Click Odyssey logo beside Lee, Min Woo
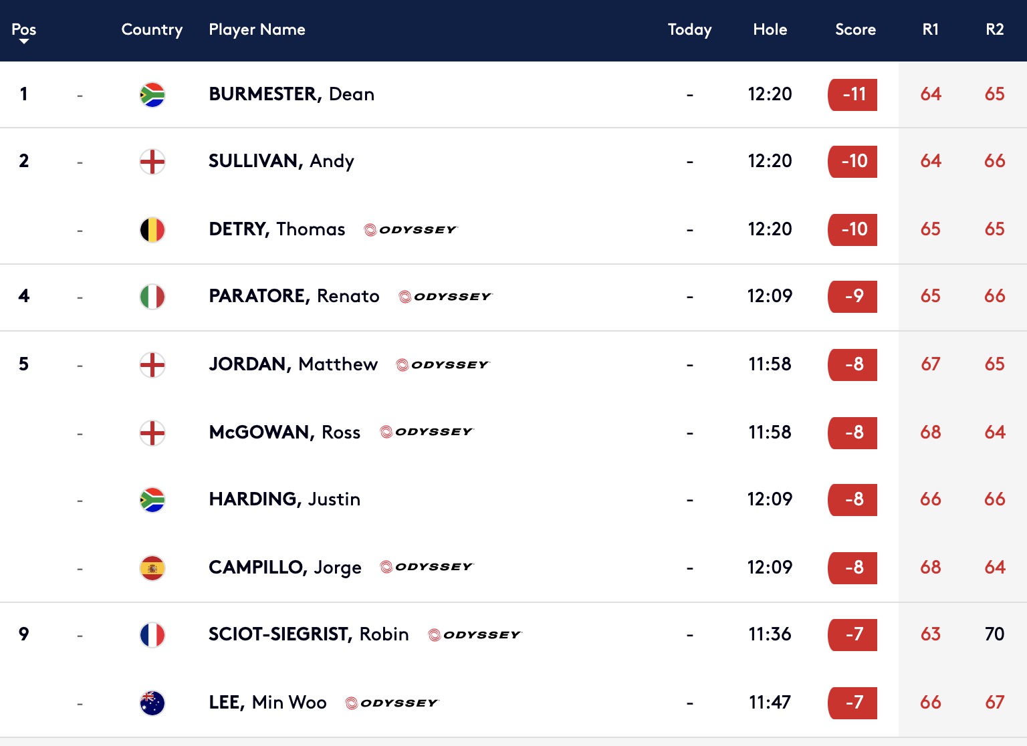Image resolution: width=1027 pixels, height=746 pixels. (x=392, y=703)
